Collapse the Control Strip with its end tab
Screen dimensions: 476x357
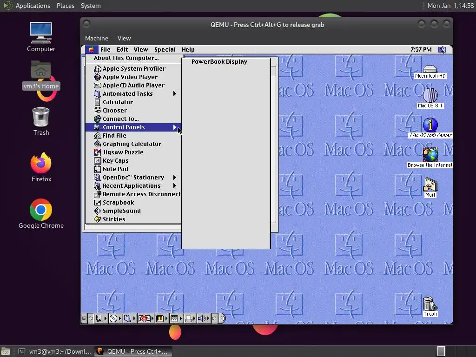(x=223, y=318)
